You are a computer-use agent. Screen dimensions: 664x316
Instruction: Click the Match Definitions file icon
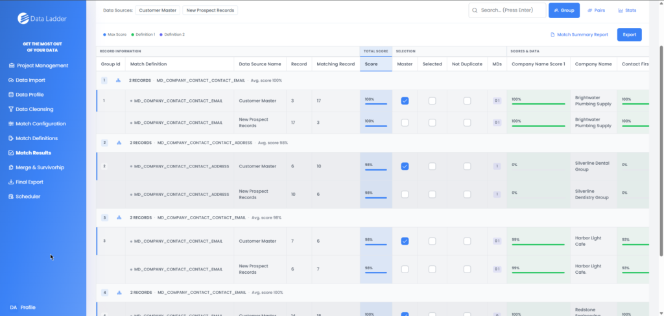tap(11, 138)
